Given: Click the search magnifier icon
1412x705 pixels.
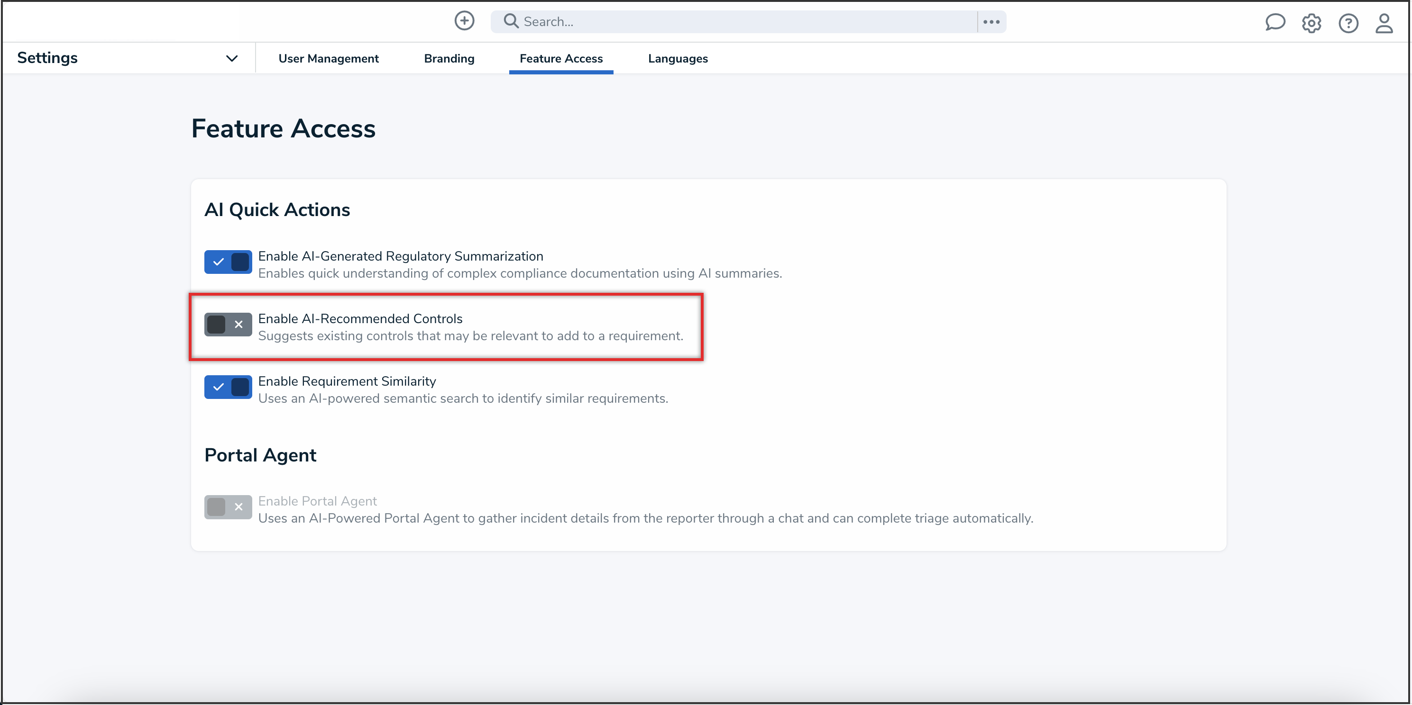Looking at the screenshot, I should (510, 21).
